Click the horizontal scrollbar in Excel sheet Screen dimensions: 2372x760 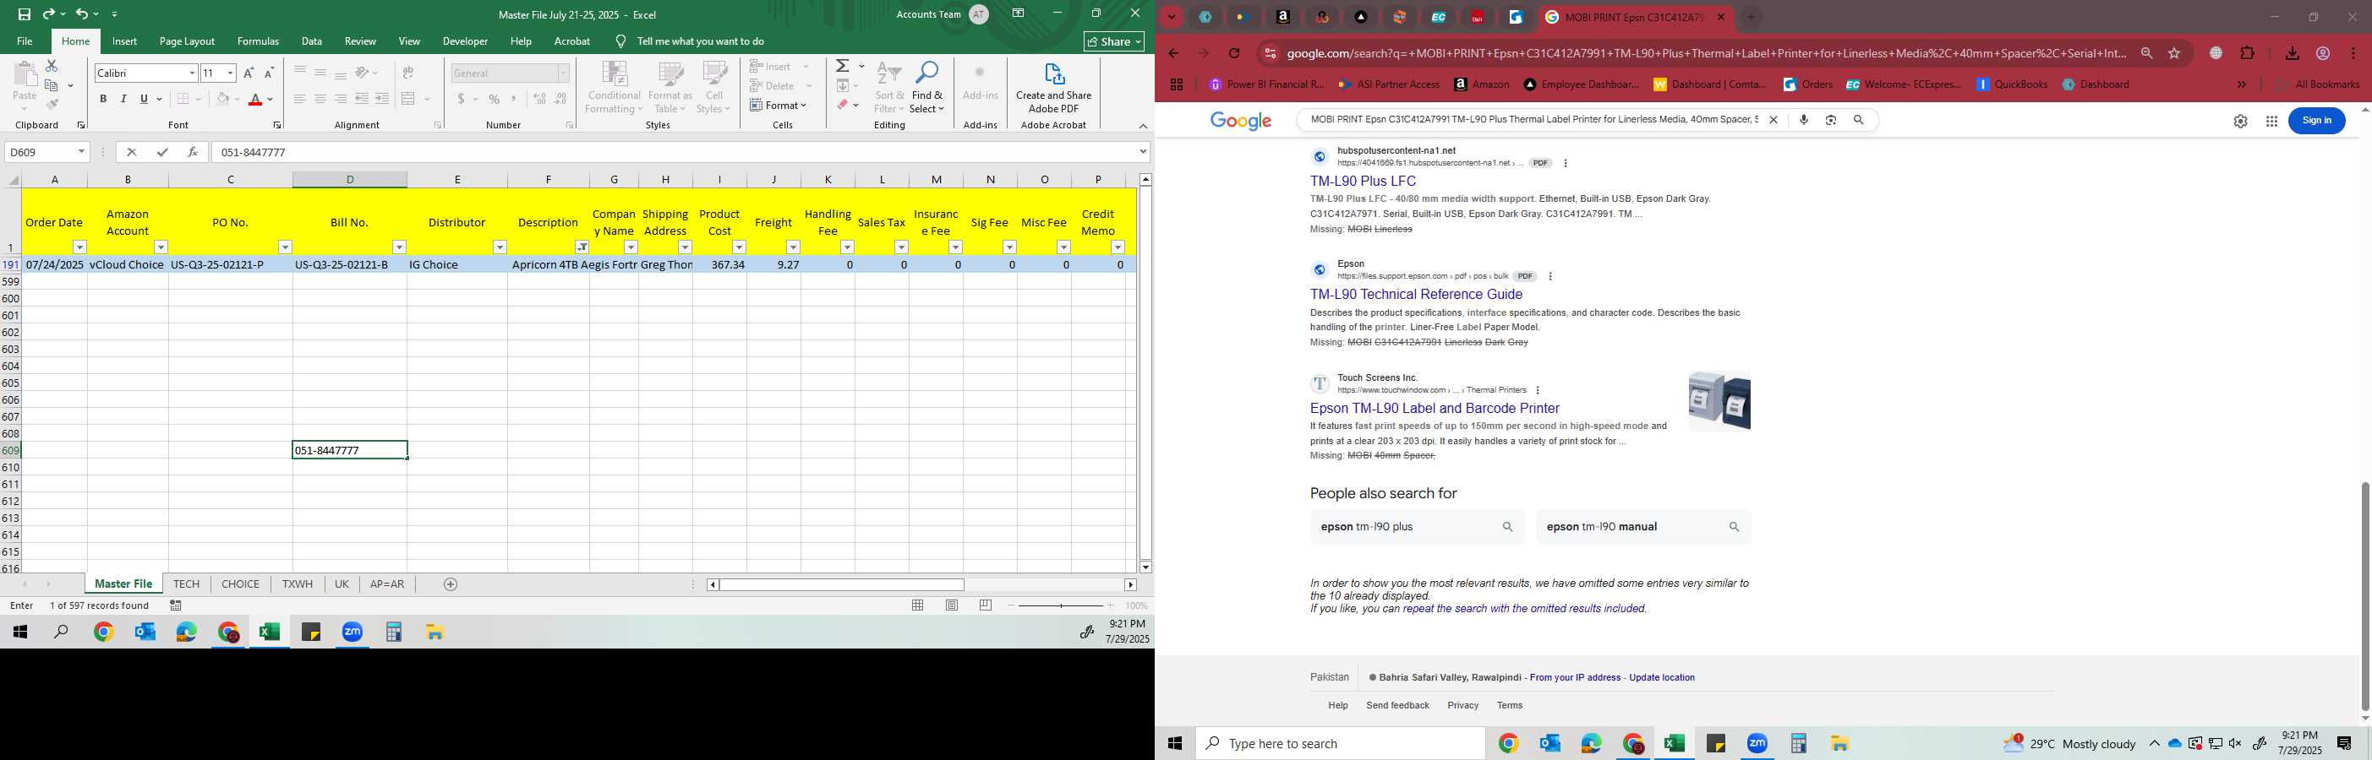click(x=841, y=584)
